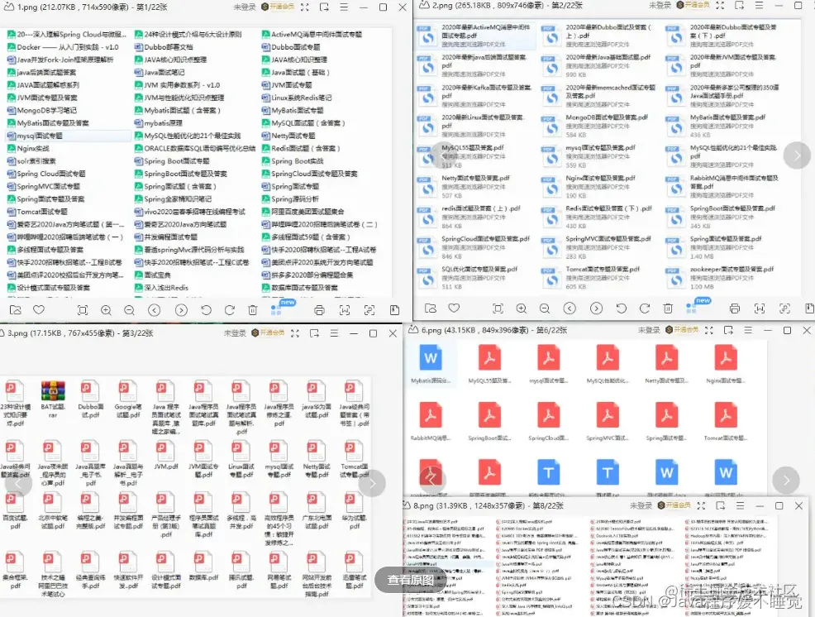Click the bracketed link icon in 2.png window
The height and width of the screenshot is (617, 815).
coord(784,308)
